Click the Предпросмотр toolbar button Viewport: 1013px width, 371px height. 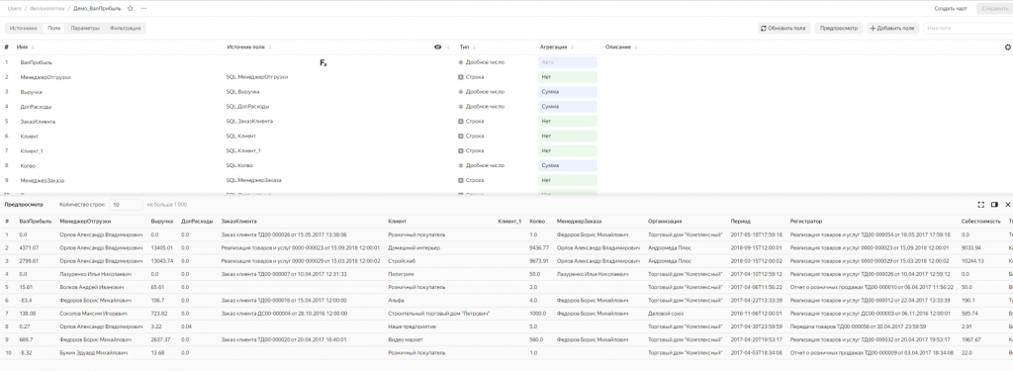coord(839,29)
